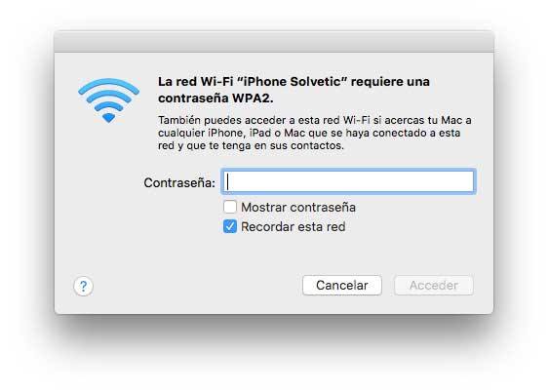548x392 pixels.
Task: Focus the Contraseña password field
Action: [x=348, y=181]
